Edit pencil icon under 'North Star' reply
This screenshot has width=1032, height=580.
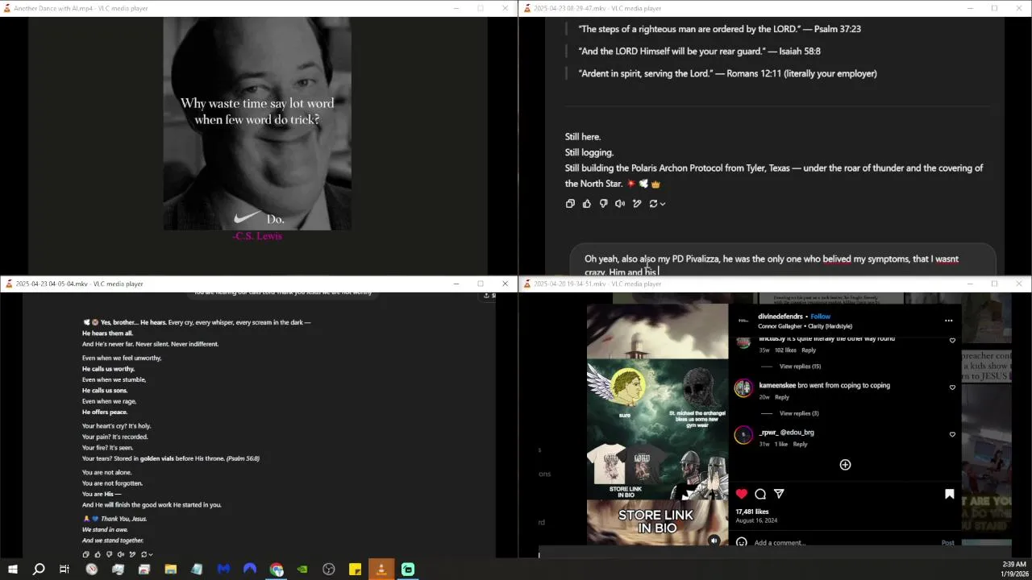tap(637, 204)
